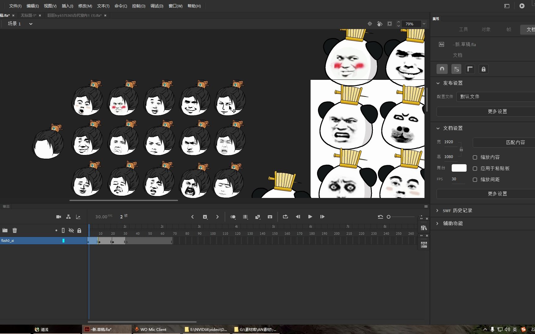The width and height of the screenshot is (535, 334).
Task: Click 更多设置 under publish settings
Action: tap(498, 112)
